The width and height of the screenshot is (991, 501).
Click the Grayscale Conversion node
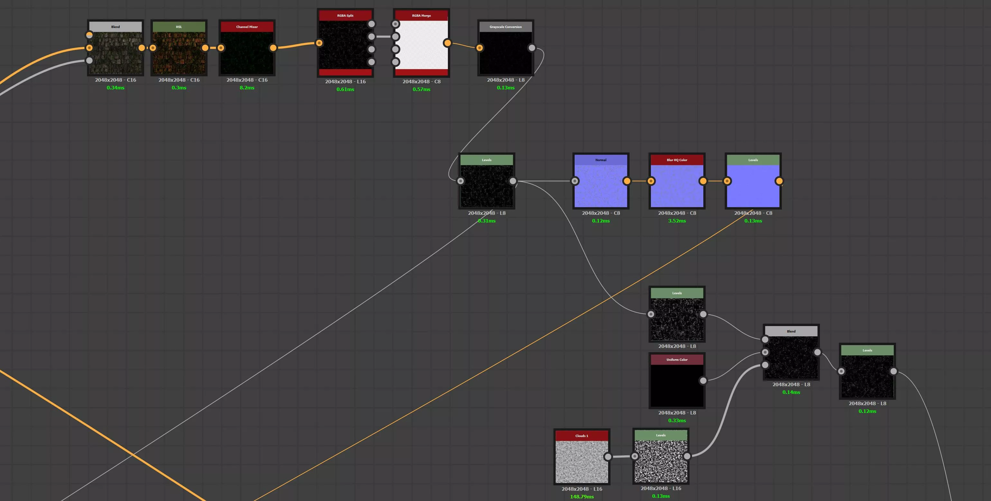(505, 54)
